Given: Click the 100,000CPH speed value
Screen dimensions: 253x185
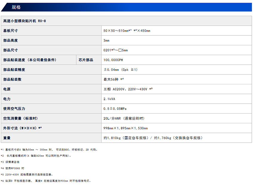Looking at the screenshot, I should pyautogui.click(x=113, y=60).
